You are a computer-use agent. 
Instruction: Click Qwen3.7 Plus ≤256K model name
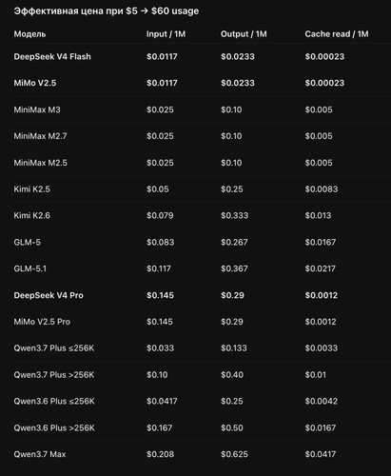coord(54,348)
